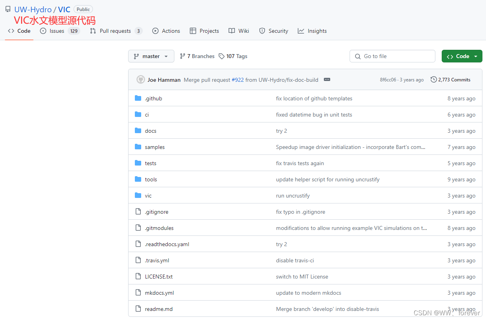Click the Public visibility label

click(83, 9)
